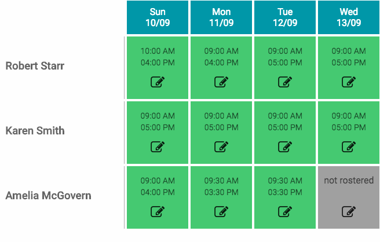Edit Robert Starr's Monday 11/09 shift
The width and height of the screenshot is (380, 242).
click(x=221, y=82)
